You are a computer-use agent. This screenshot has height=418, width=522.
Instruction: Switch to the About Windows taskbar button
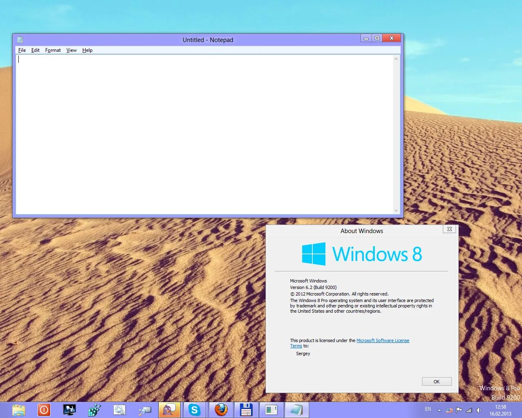tap(271, 410)
